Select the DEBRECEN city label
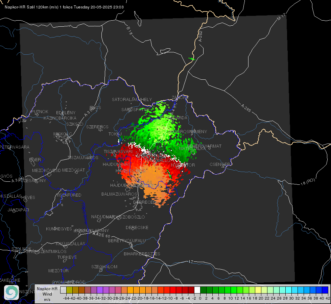331x304 pixels. (x=145, y=202)
